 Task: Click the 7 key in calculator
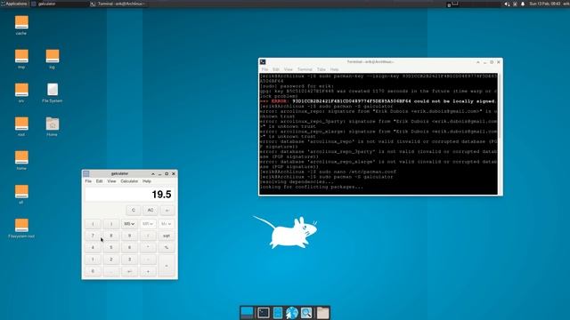(x=93, y=236)
